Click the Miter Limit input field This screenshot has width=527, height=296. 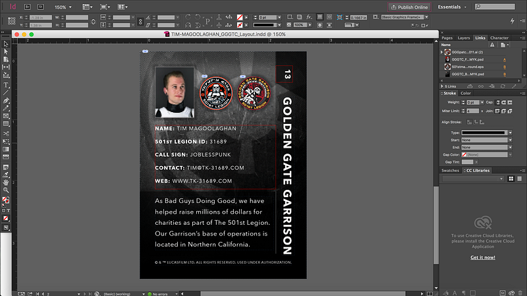tap(472, 111)
